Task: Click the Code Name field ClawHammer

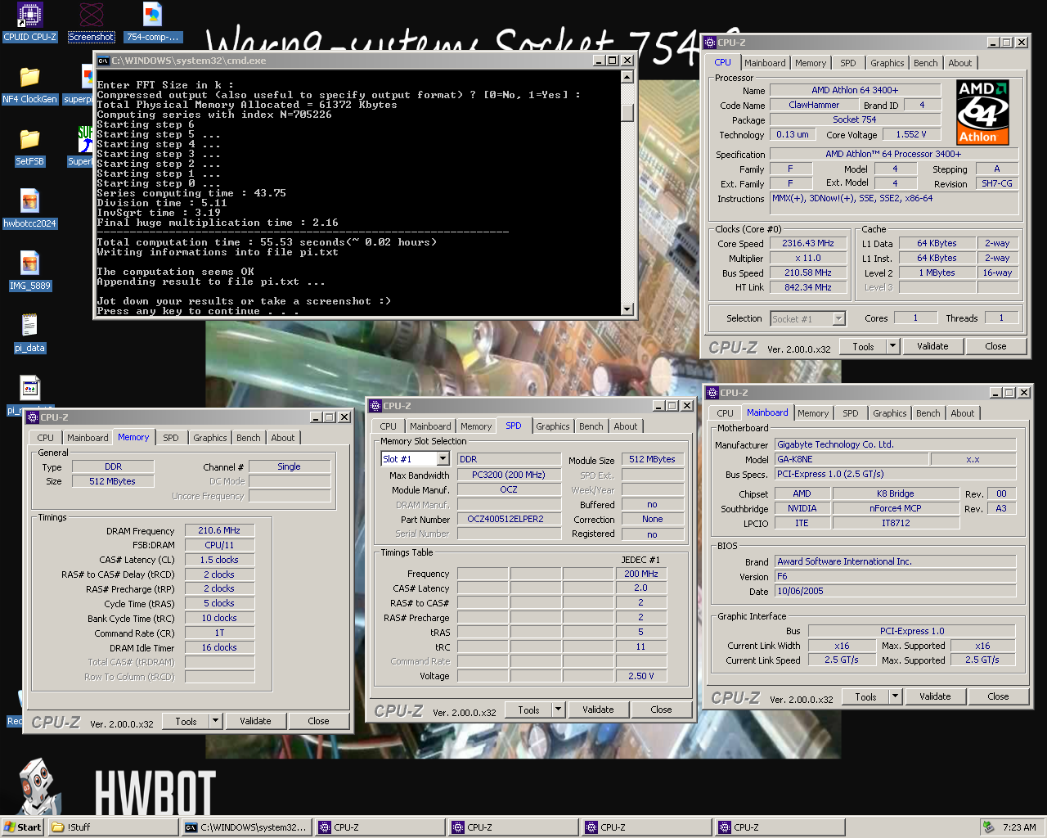Action: click(x=814, y=105)
